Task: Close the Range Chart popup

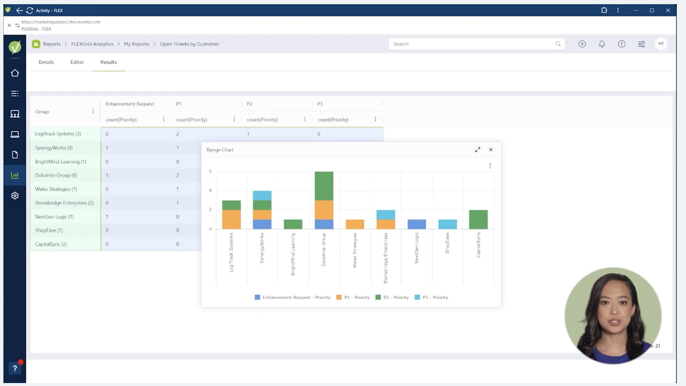Action: pos(491,150)
